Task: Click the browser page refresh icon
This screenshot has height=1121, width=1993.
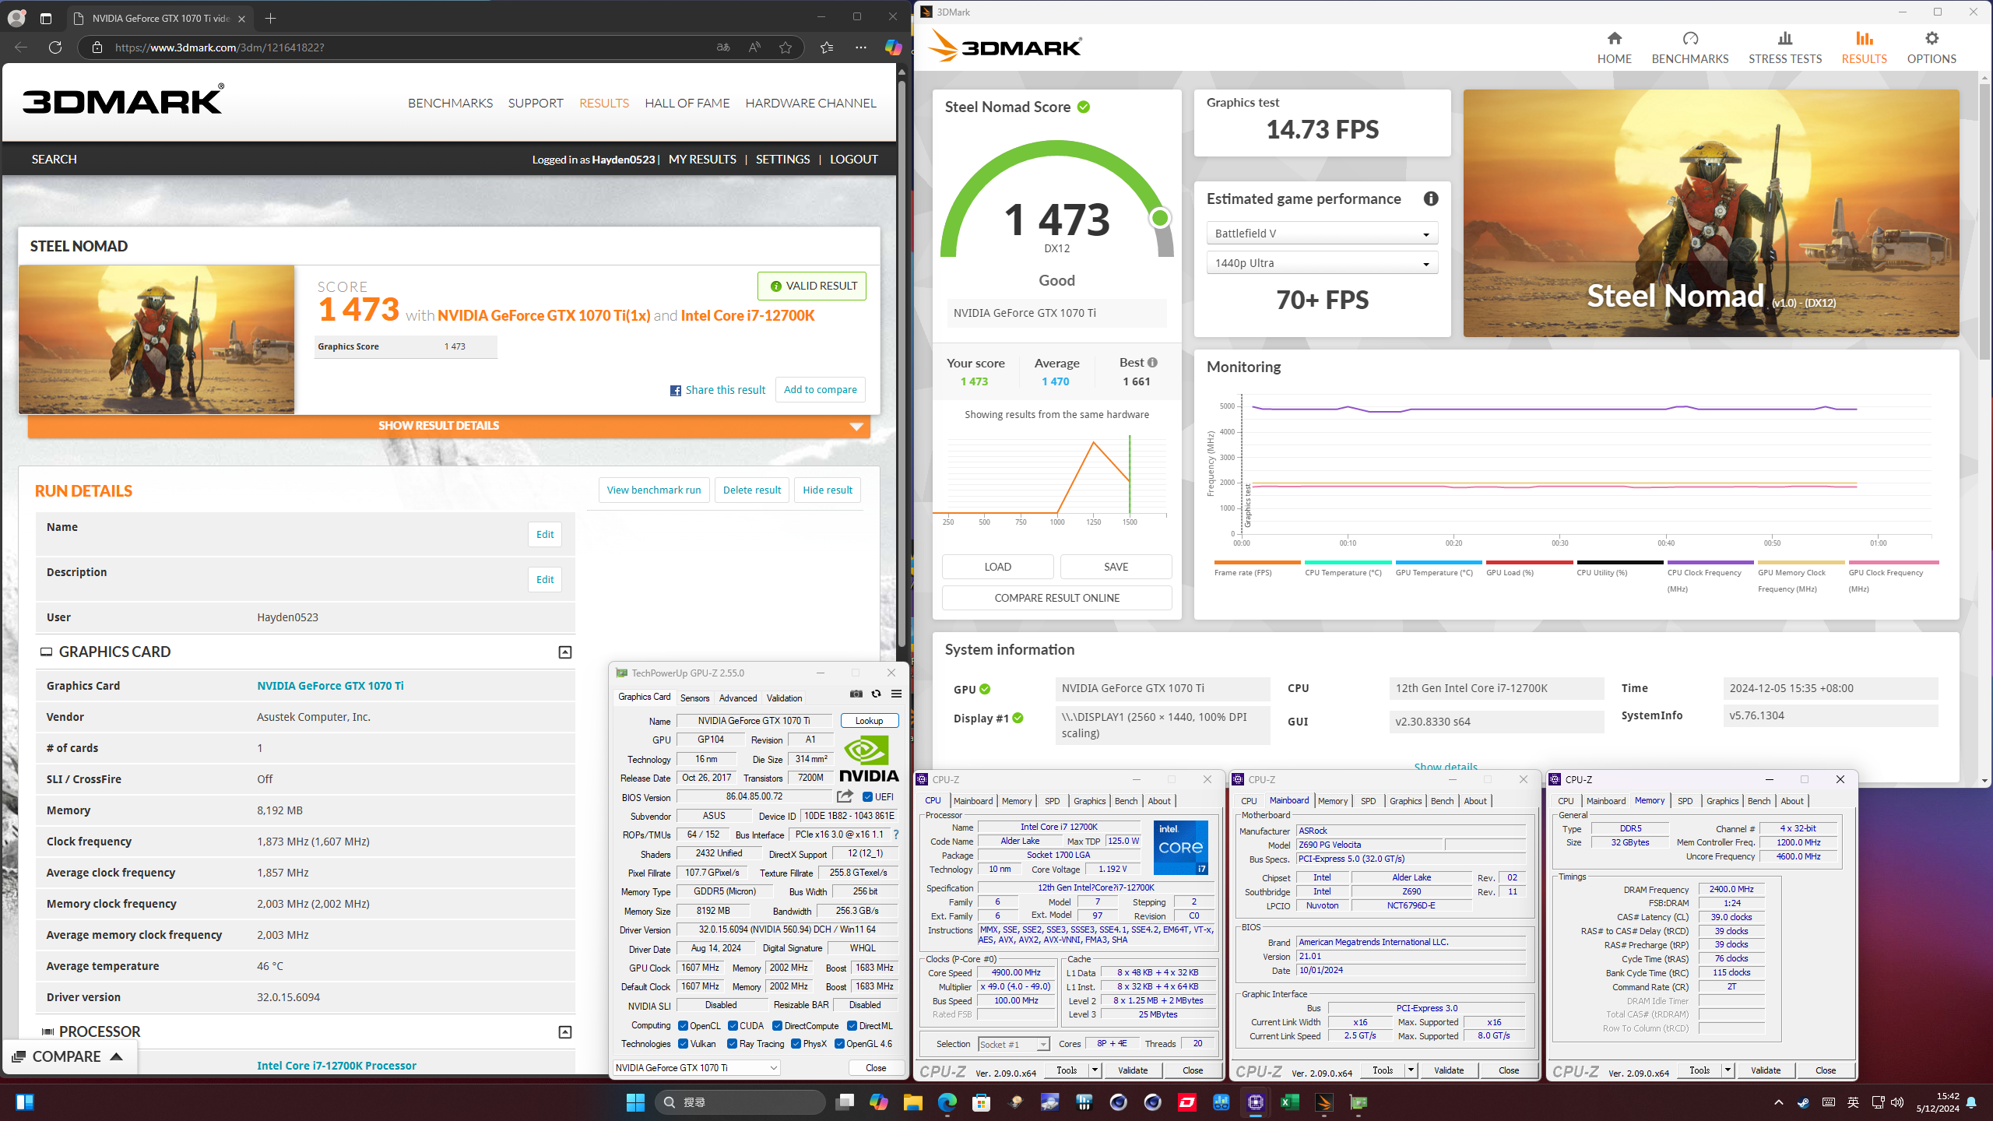Action: pos(54,47)
